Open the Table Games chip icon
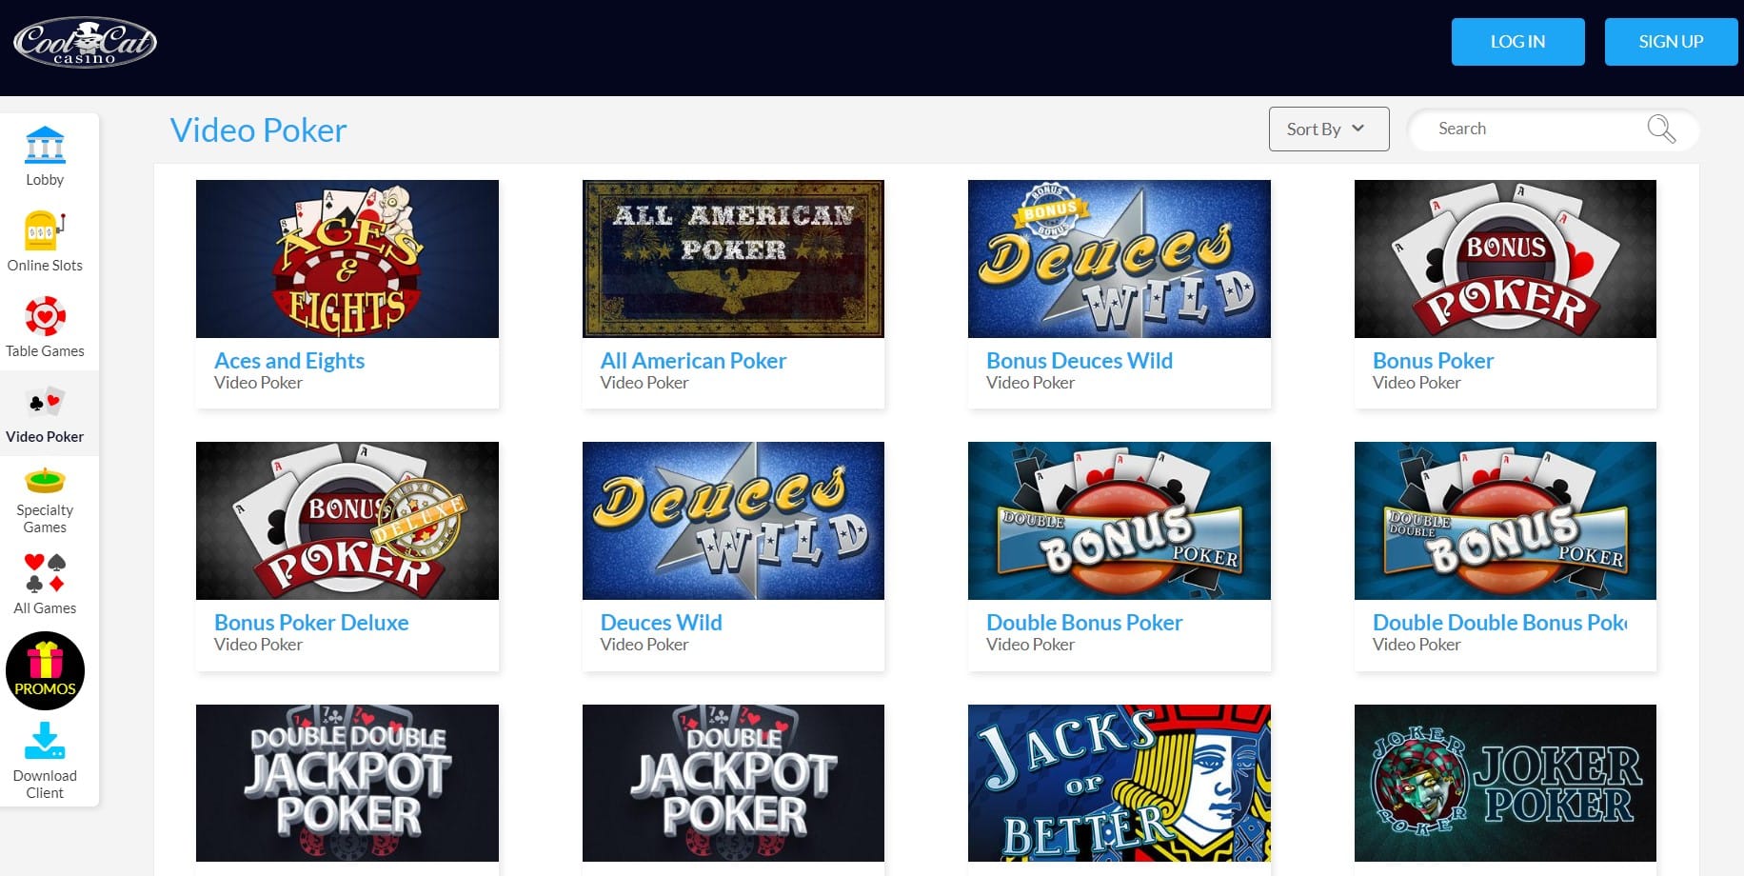The height and width of the screenshot is (876, 1744). pyautogui.click(x=45, y=316)
